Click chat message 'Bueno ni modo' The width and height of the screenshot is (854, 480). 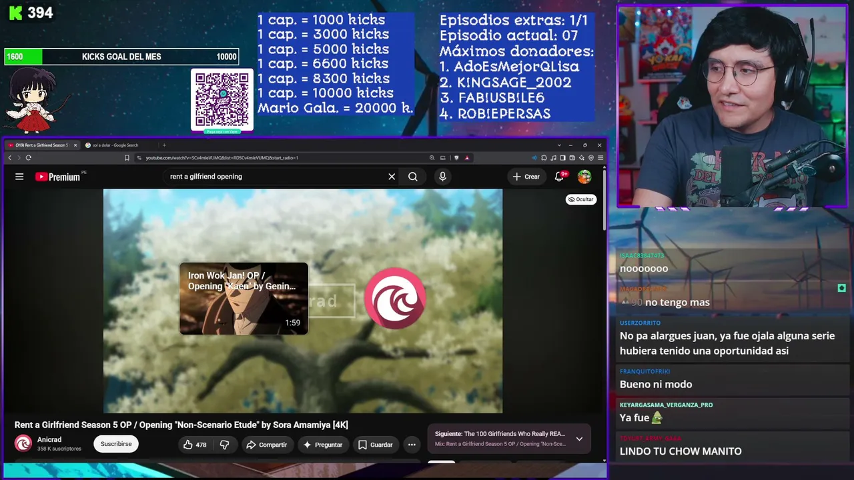click(x=656, y=384)
